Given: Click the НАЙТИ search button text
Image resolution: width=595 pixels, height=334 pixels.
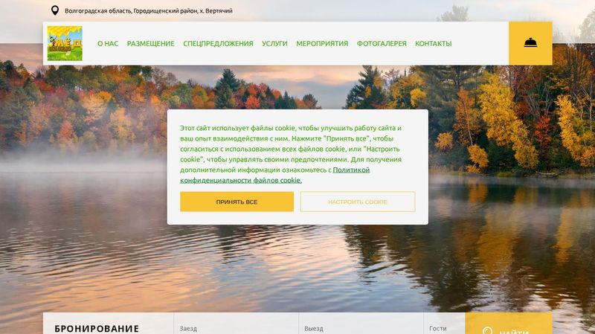Looking at the screenshot, I should [514, 332].
